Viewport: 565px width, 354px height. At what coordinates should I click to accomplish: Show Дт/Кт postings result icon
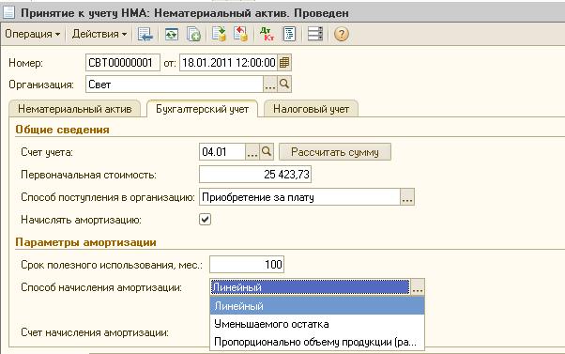267,34
